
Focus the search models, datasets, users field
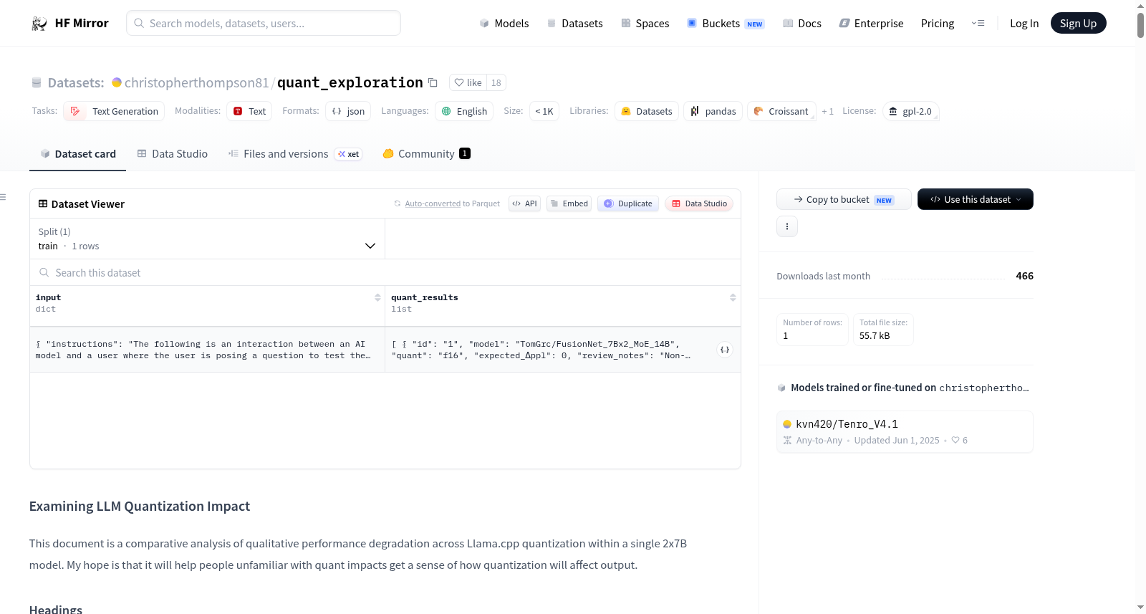(x=264, y=23)
